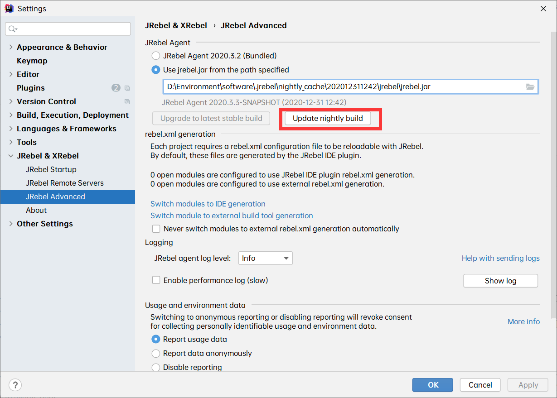Enable performance log (slow) checkbox
The width and height of the screenshot is (557, 398).
tap(156, 280)
